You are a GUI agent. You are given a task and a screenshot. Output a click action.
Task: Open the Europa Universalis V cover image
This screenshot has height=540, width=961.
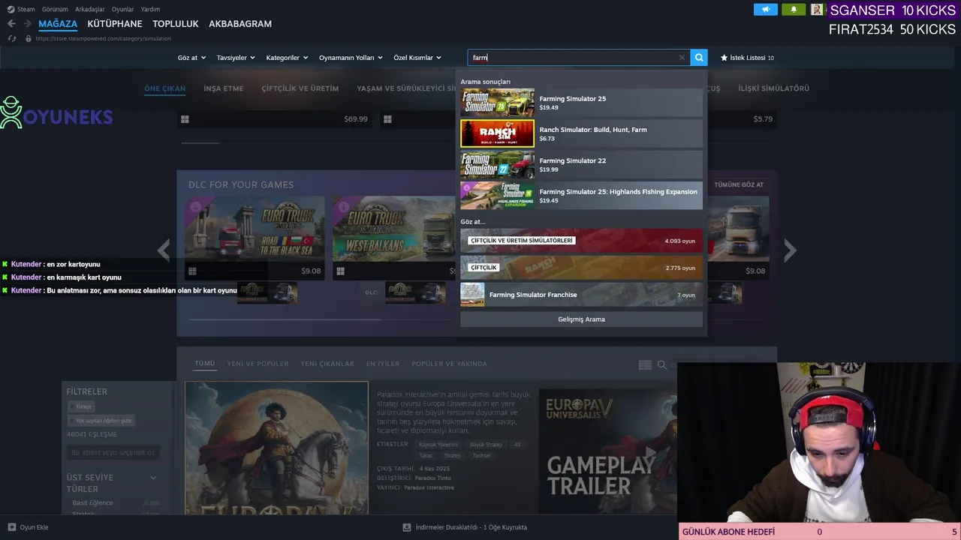click(277, 448)
